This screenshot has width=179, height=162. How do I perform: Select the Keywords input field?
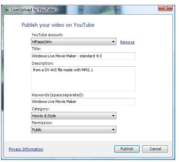pyautogui.click(x=83, y=102)
